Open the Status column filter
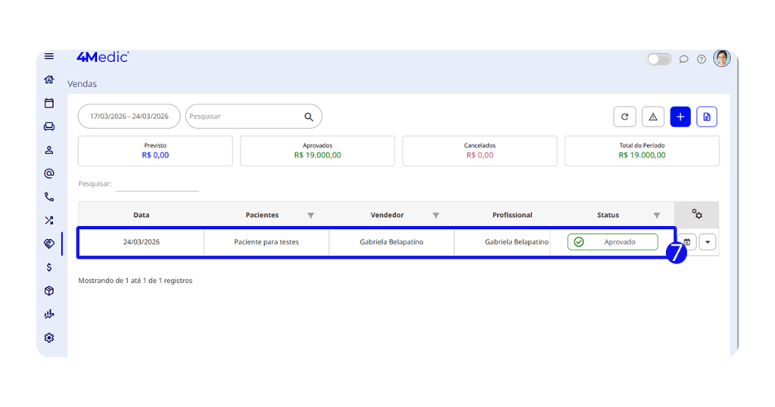 656,216
